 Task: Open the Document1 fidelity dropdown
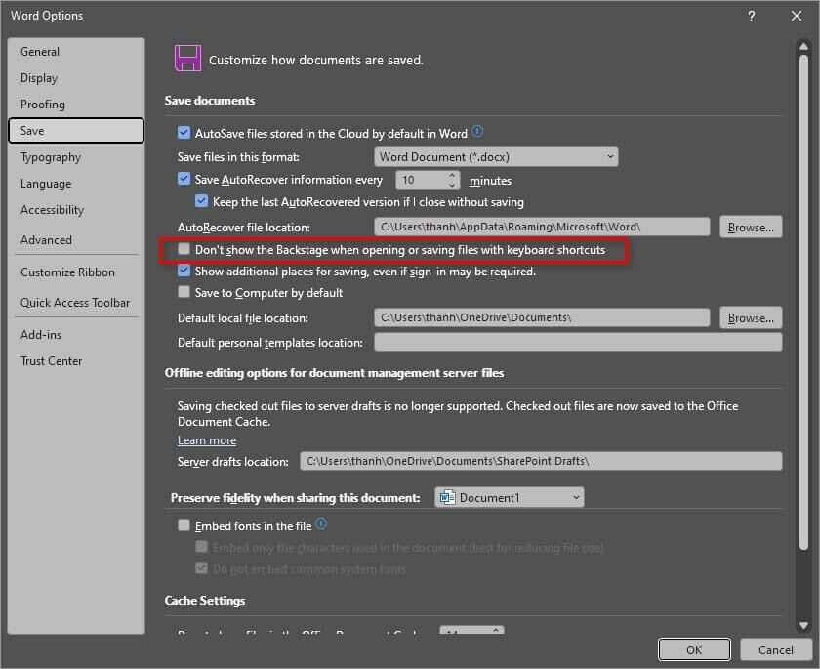coord(509,497)
